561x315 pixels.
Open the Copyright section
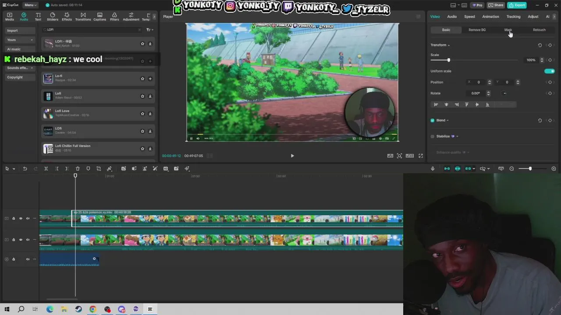[x=20, y=77]
